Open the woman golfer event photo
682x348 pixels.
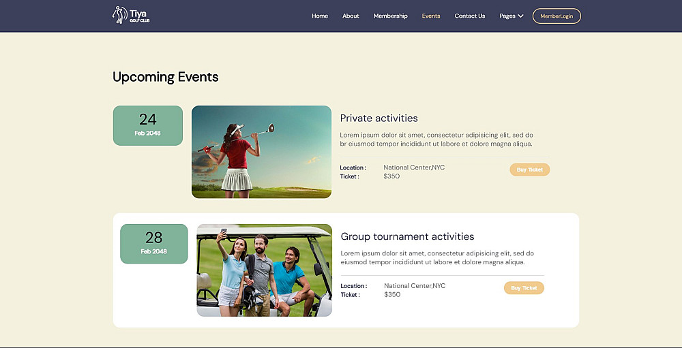tap(261, 152)
